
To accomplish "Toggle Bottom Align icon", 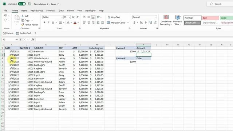I will click(93, 17).
